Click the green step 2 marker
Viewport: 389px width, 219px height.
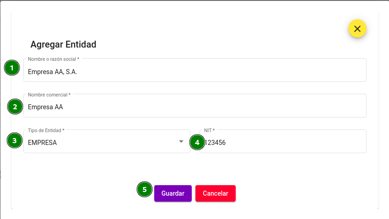[x=15, y=107]
